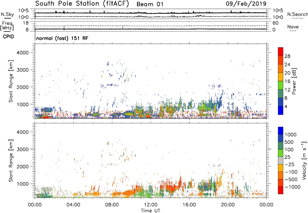Click the '60' Nave axis value

point(276,23)
